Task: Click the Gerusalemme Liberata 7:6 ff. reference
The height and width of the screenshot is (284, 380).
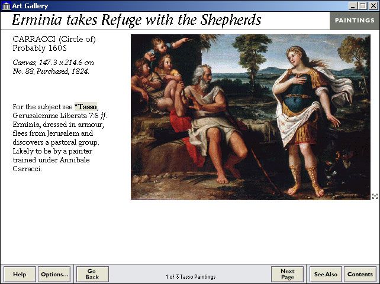Action: click(60, 116)
